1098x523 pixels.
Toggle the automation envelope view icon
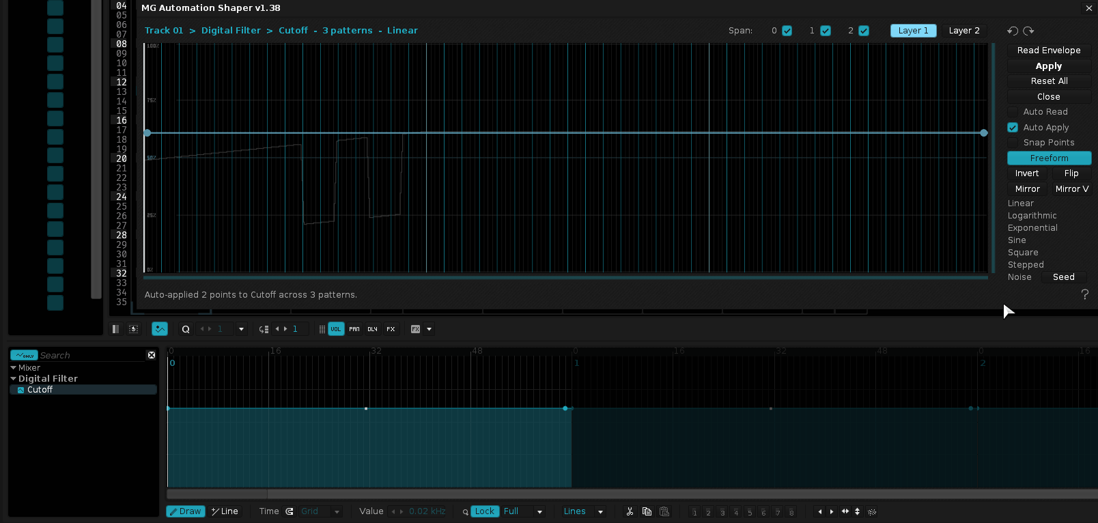coord(160,329)
